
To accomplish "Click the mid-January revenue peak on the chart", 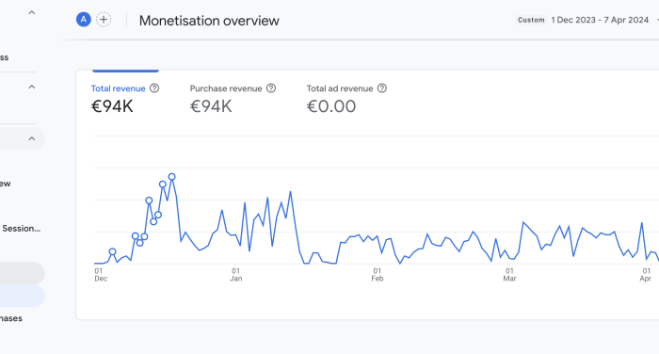I will point(290,192).
